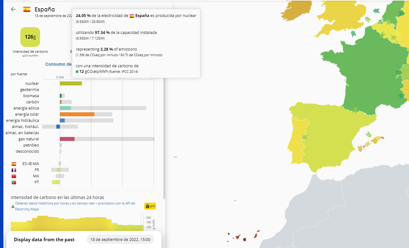The width and height of the screenshot is (409, 248).
Task: Click the back arrow beside España
Action: click(13, 9)
